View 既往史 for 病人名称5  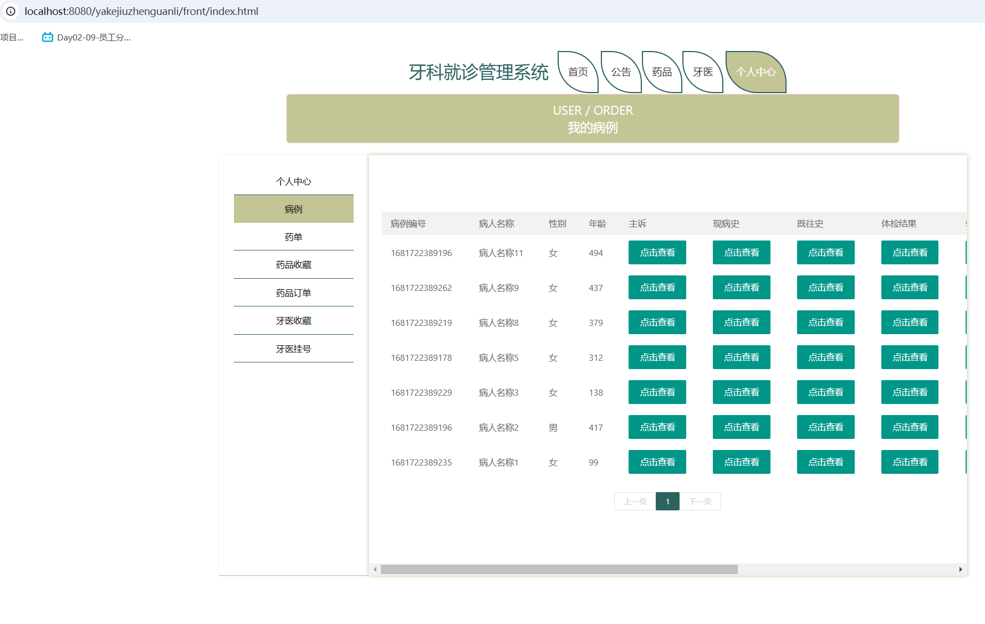826,357
